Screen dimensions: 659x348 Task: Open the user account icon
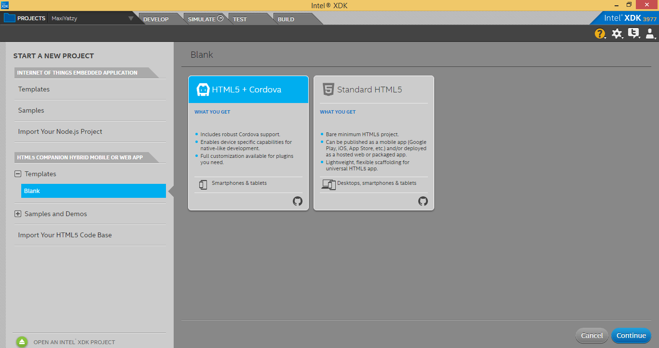[x=650, y=33]
